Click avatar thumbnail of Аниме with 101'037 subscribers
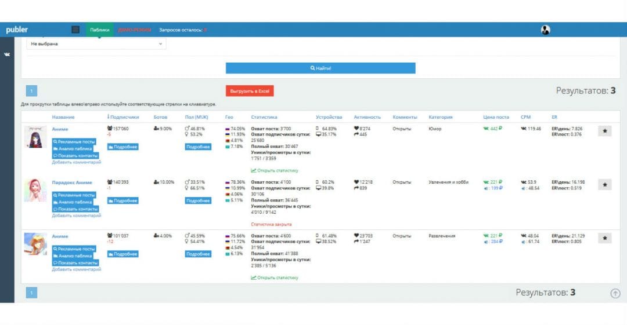 tap(35, 244)
